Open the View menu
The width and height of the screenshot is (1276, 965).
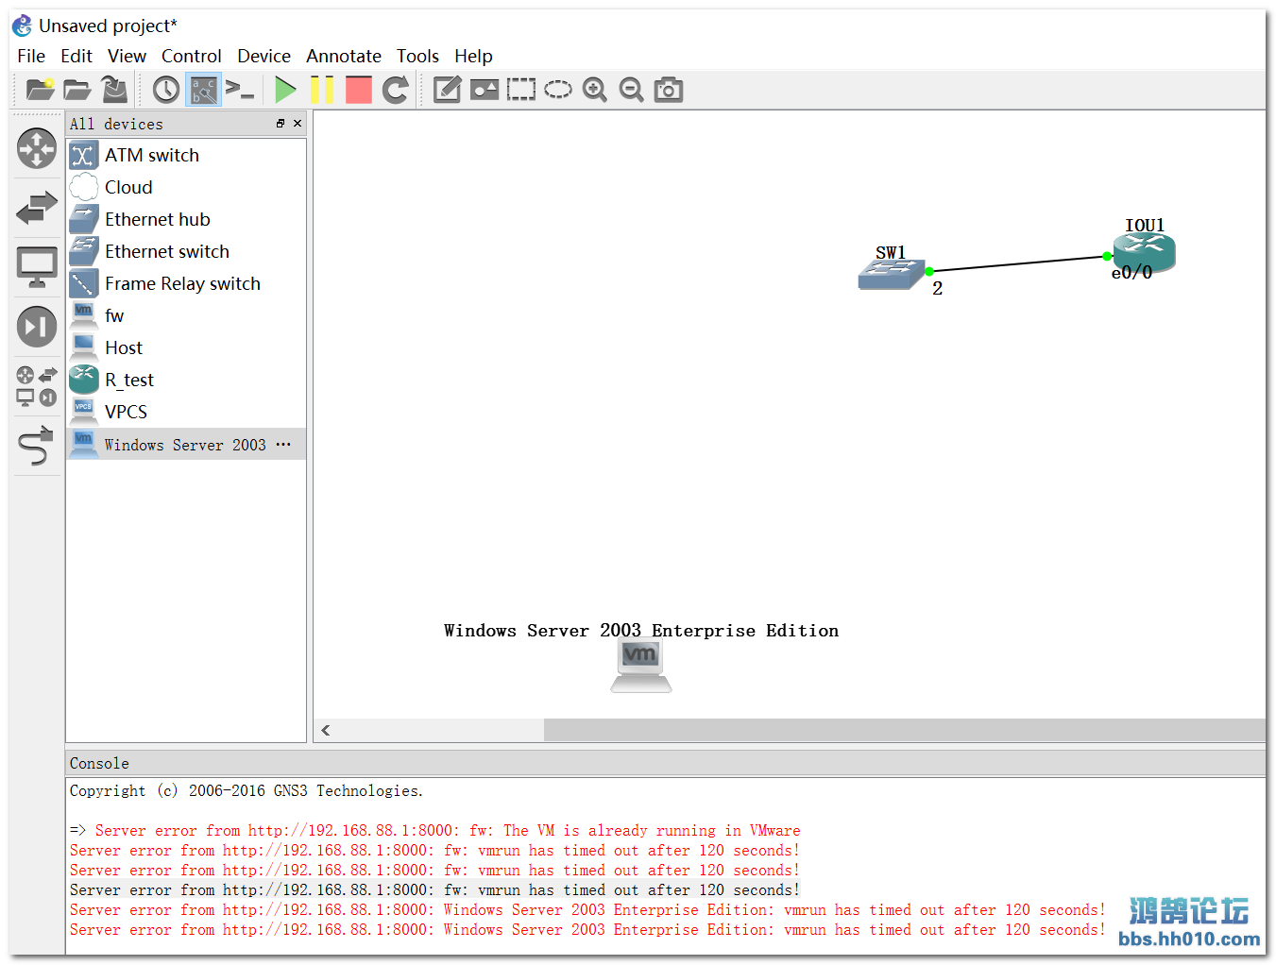click(x=127, y=56)
